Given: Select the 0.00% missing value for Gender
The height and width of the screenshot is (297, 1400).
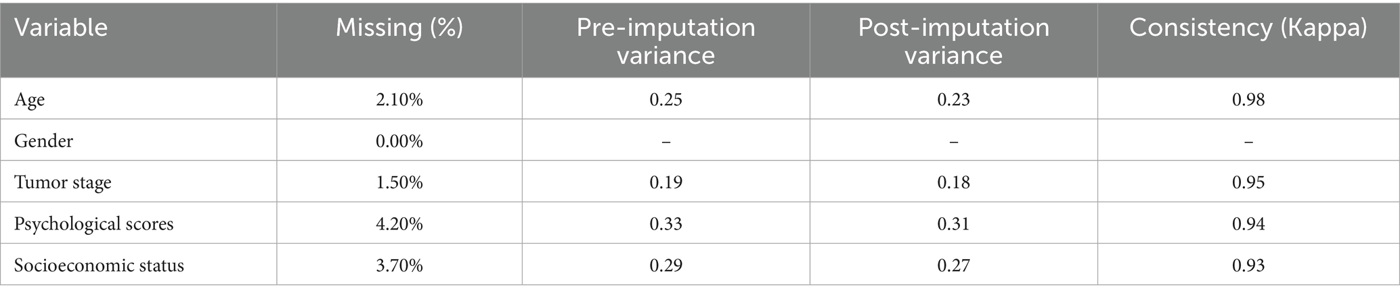Looking at the screenshot, I should point(399,141).
